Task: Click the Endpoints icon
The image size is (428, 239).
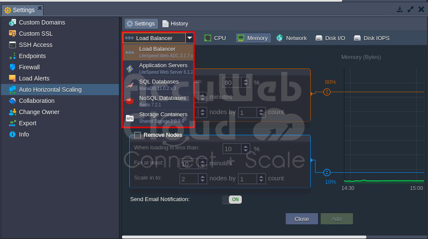Action: click(12, 56)
